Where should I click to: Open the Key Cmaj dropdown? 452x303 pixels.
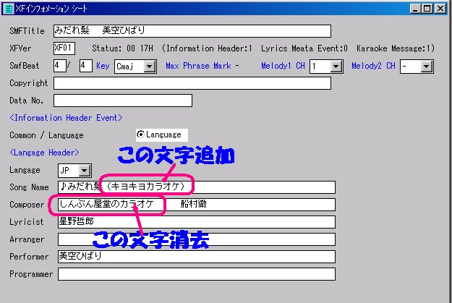click(x=150, y=67)
